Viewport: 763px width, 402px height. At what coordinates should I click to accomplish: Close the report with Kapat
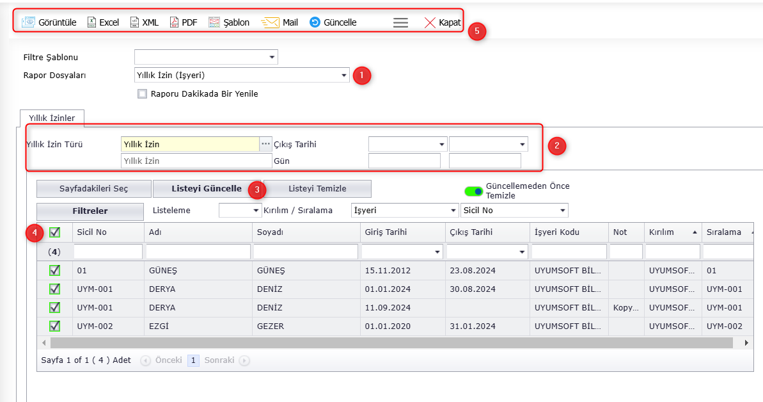coord(443,22)
